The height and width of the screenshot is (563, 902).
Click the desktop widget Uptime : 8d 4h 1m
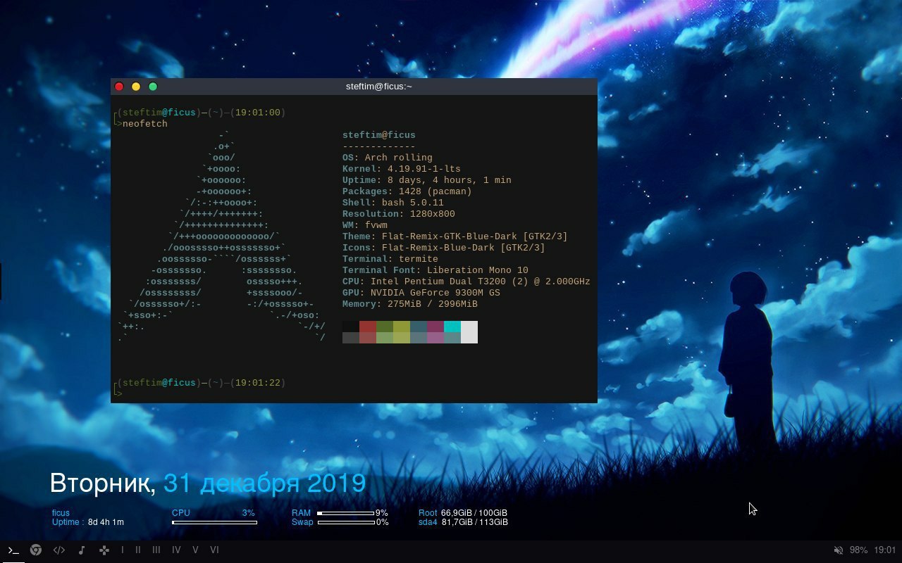point(88,522)
